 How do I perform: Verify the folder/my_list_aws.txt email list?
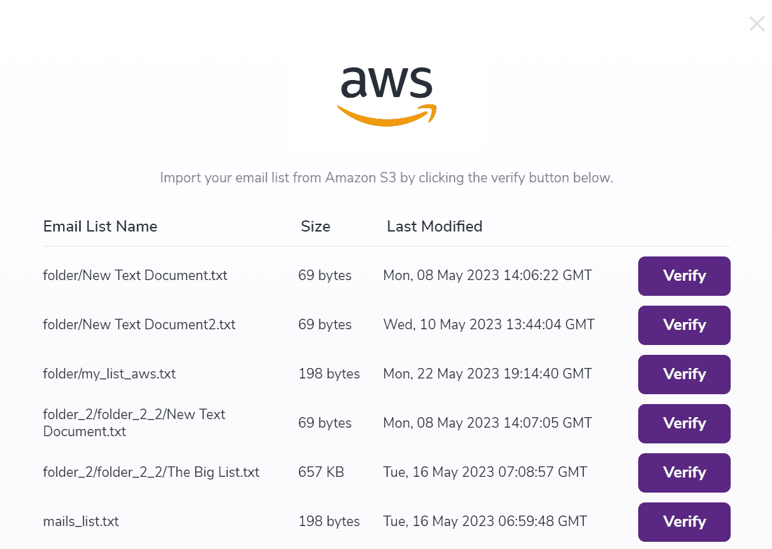tap(683, 374)
